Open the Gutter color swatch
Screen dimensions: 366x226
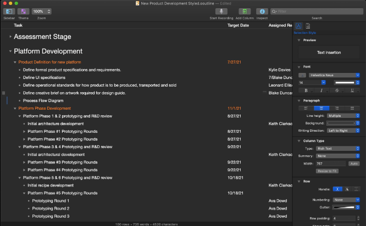click(x=346, y=207)
